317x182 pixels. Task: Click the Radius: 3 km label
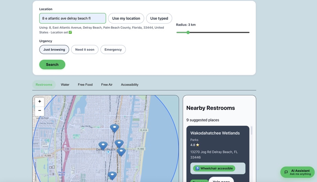point(186,25)
